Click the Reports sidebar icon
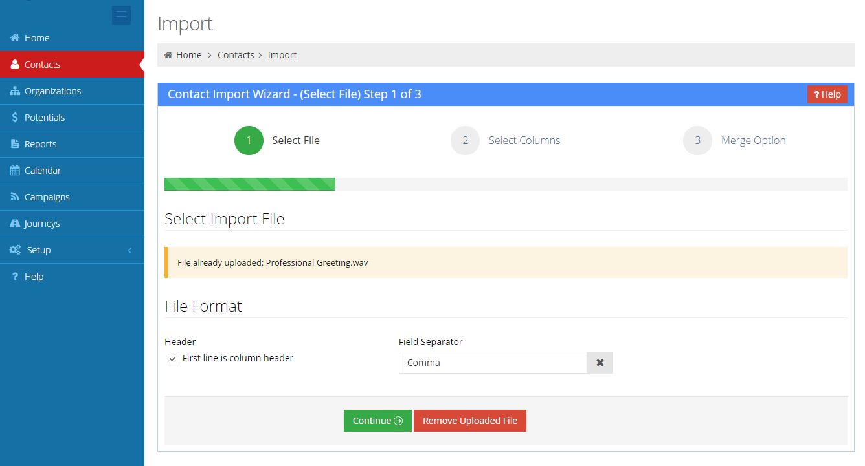 [x=14, y=143]
